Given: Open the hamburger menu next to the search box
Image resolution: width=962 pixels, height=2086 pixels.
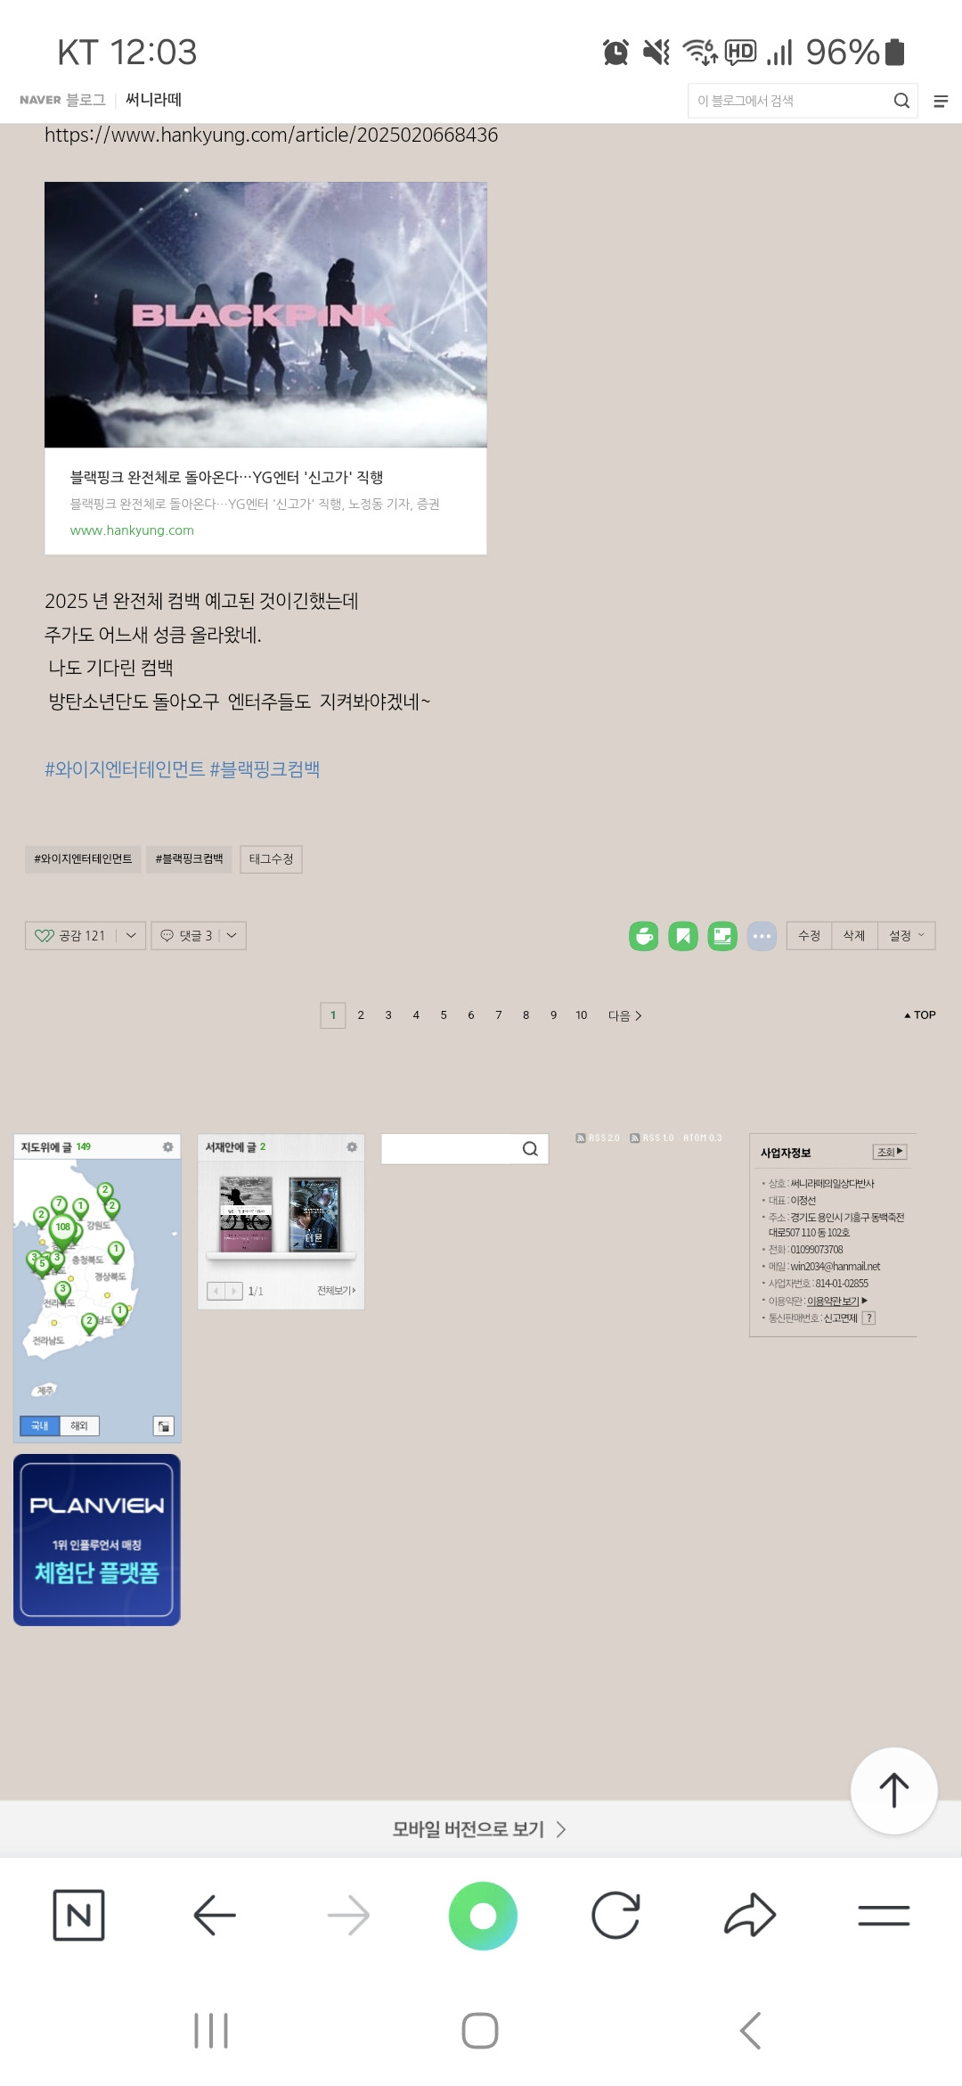Looking at the screenshot, I should pyautogui.click(x=941, y=102).
